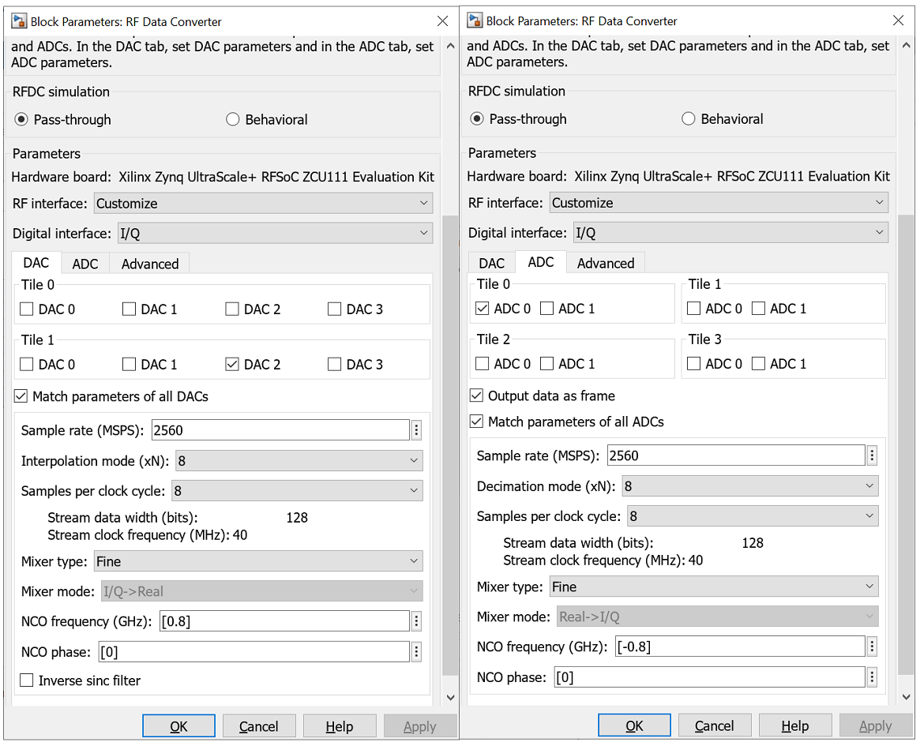Click the Simulink icon in right dialog title bar
Viewport: 920px width, 742px height.
pos(473,21)
